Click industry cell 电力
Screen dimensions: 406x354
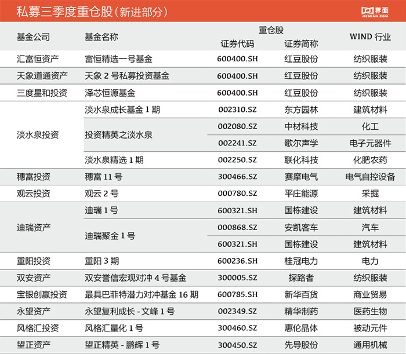point(370,261)
